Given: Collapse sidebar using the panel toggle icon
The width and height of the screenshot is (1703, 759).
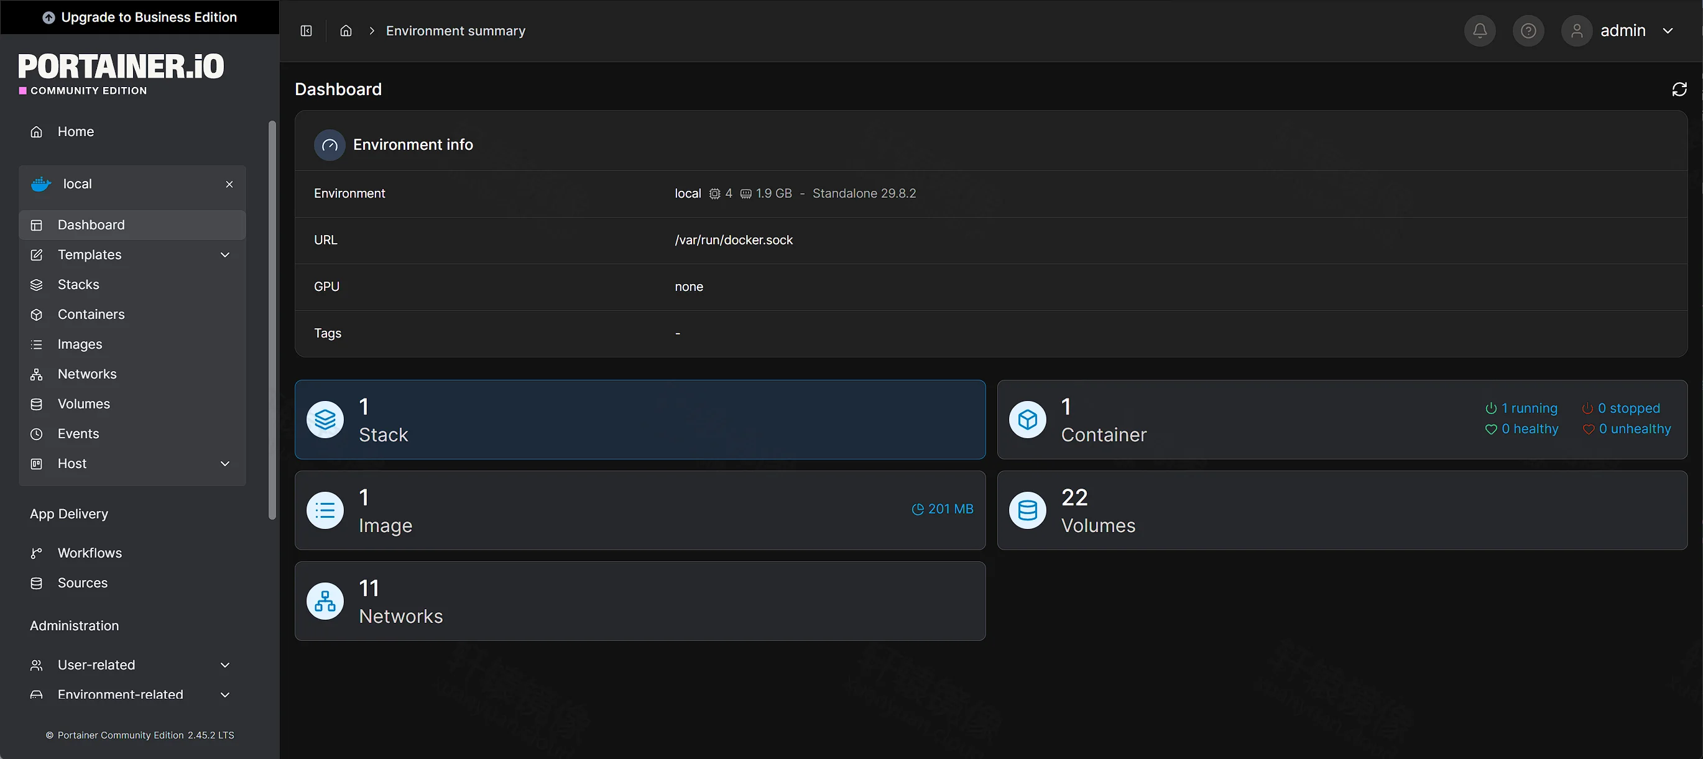Looking at the screenshot, I should point(306,30).
